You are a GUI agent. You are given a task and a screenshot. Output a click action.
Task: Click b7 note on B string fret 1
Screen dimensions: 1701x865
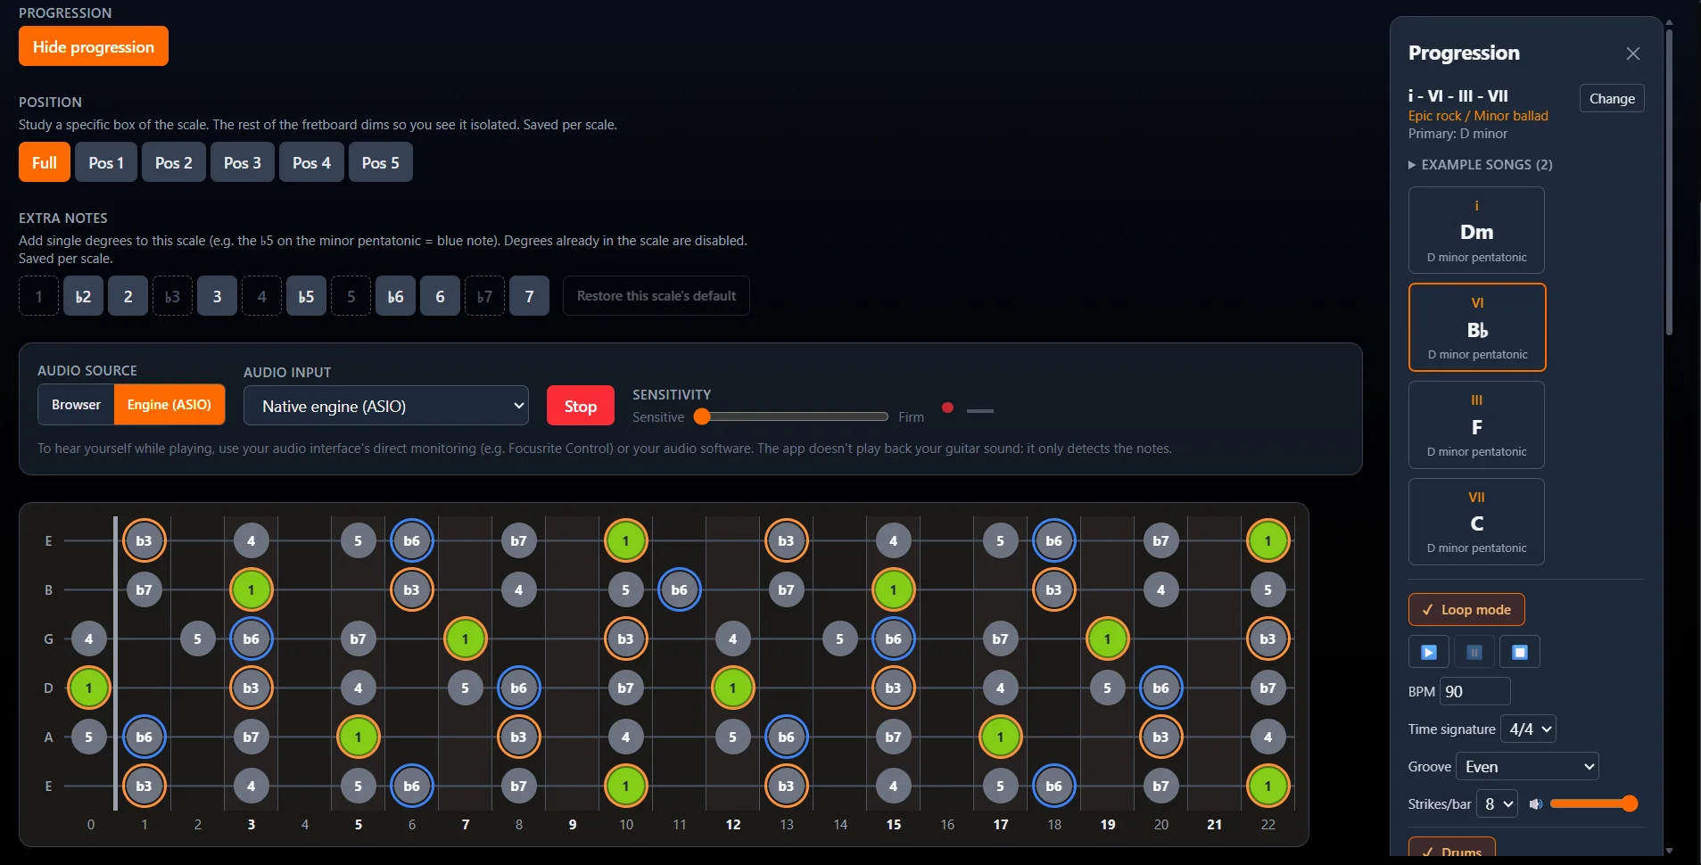pos(144,589)
